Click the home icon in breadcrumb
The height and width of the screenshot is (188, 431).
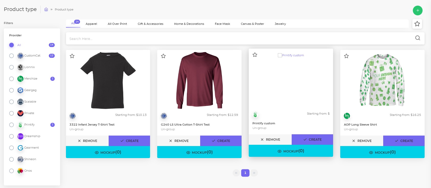pos(46,9)
